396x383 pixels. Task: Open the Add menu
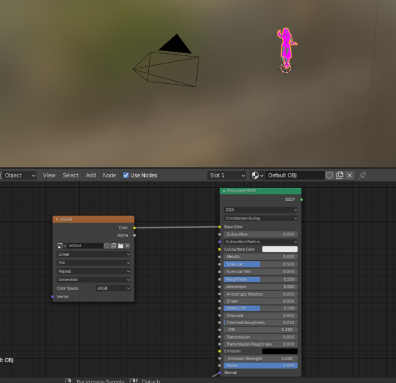coord(91,175)
